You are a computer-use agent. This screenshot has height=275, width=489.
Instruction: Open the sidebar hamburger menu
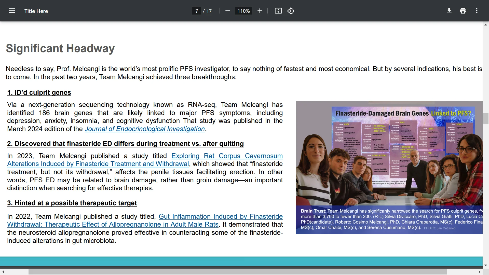(x=12, y=11)
